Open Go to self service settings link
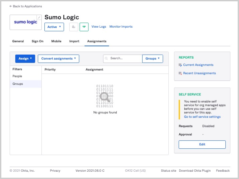Image resolution: width=239 pixels, height=179 pixels. click(202, 117)
